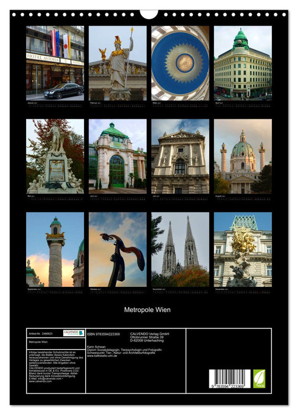Click the info@calvendo.com email address
This screenshot has width=298, height=415.
click(49, 379)
